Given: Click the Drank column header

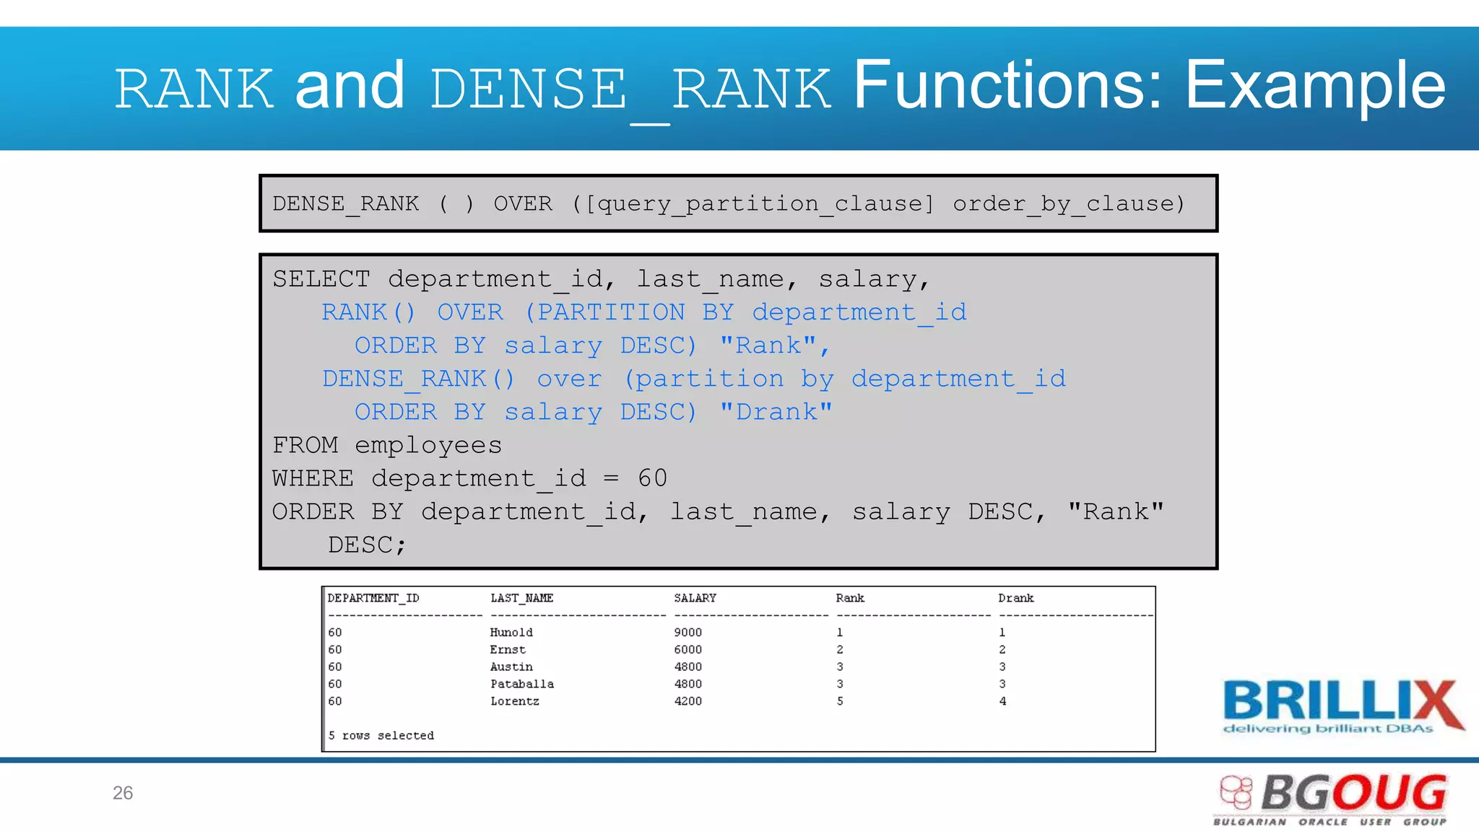Looking at the screenshot, I should [x=1016, y=598].
